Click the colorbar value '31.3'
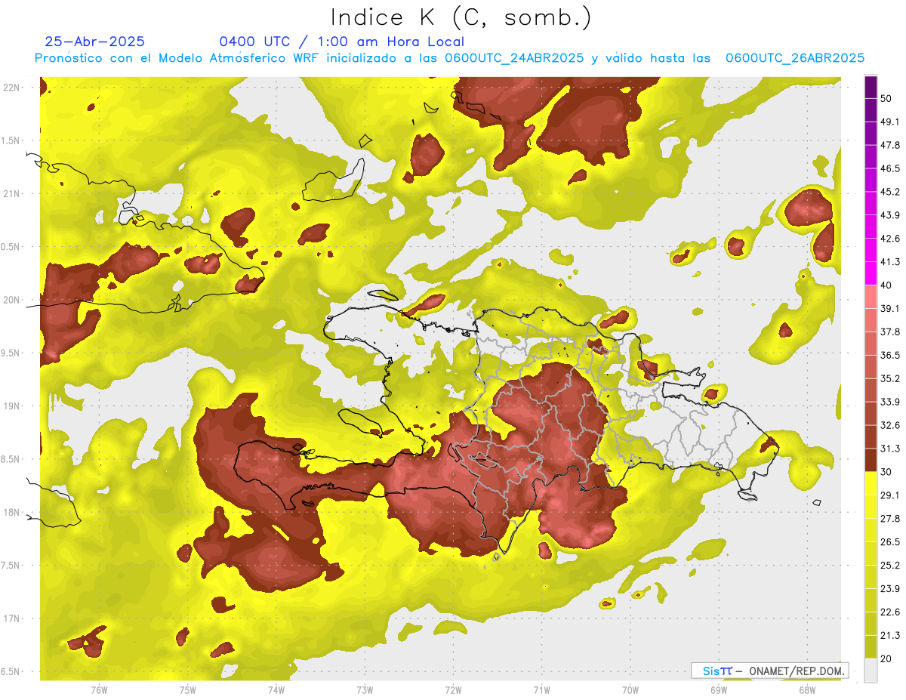Viewport: 906px width, 700px height. click(x=890, y=449)
